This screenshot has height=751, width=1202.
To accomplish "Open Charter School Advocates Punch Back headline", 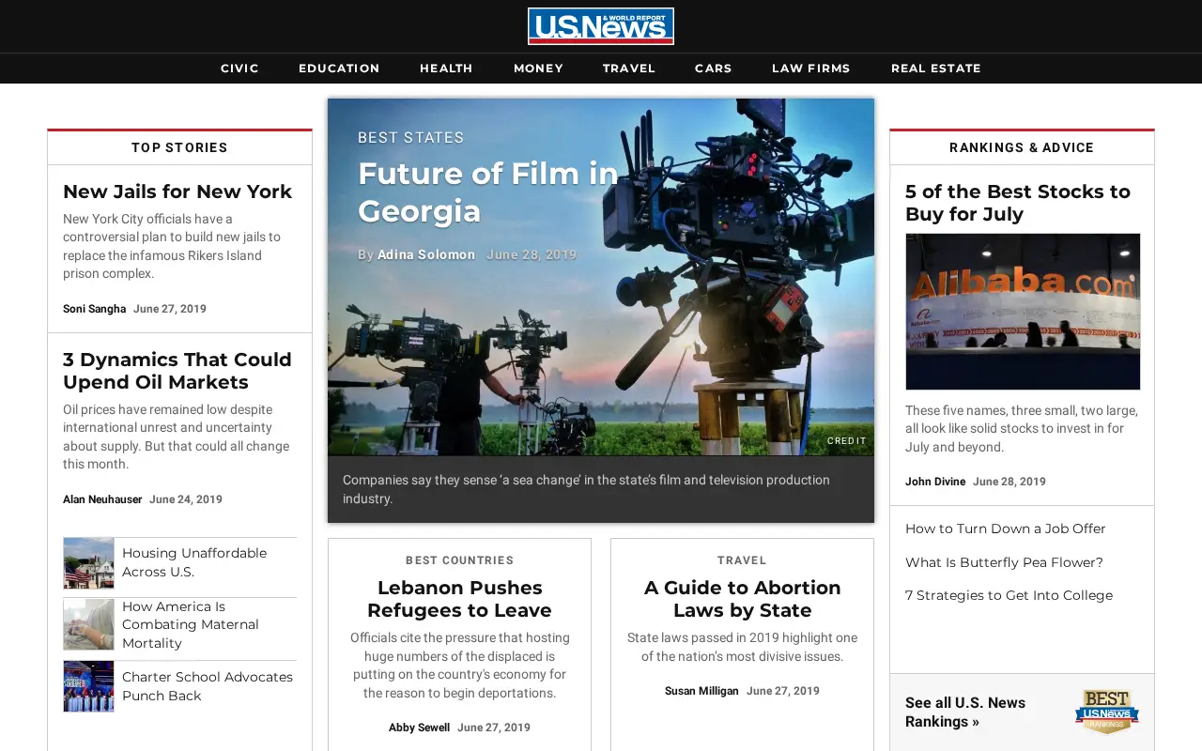I will (x=208, y=686).
